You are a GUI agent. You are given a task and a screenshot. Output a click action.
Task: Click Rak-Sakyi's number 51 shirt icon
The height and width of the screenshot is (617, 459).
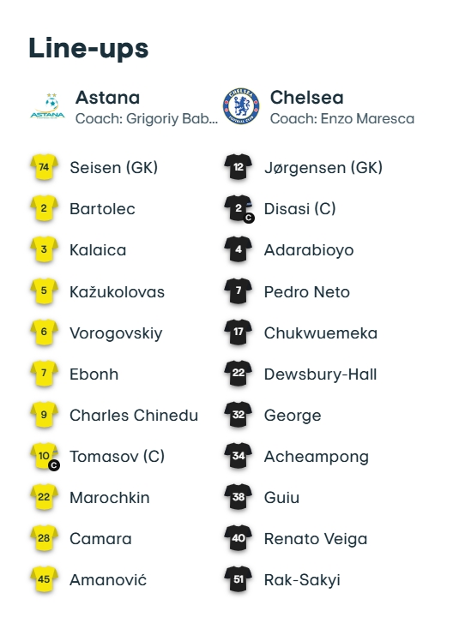239,579
